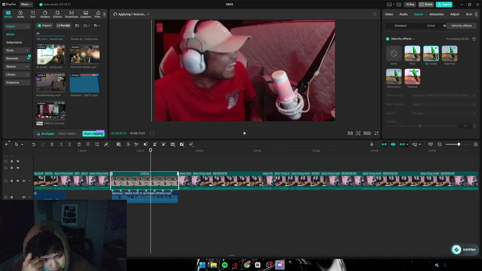Click the microphone voiceover record icon
This screenshot has width=482, height=271.
pos(372,145)
